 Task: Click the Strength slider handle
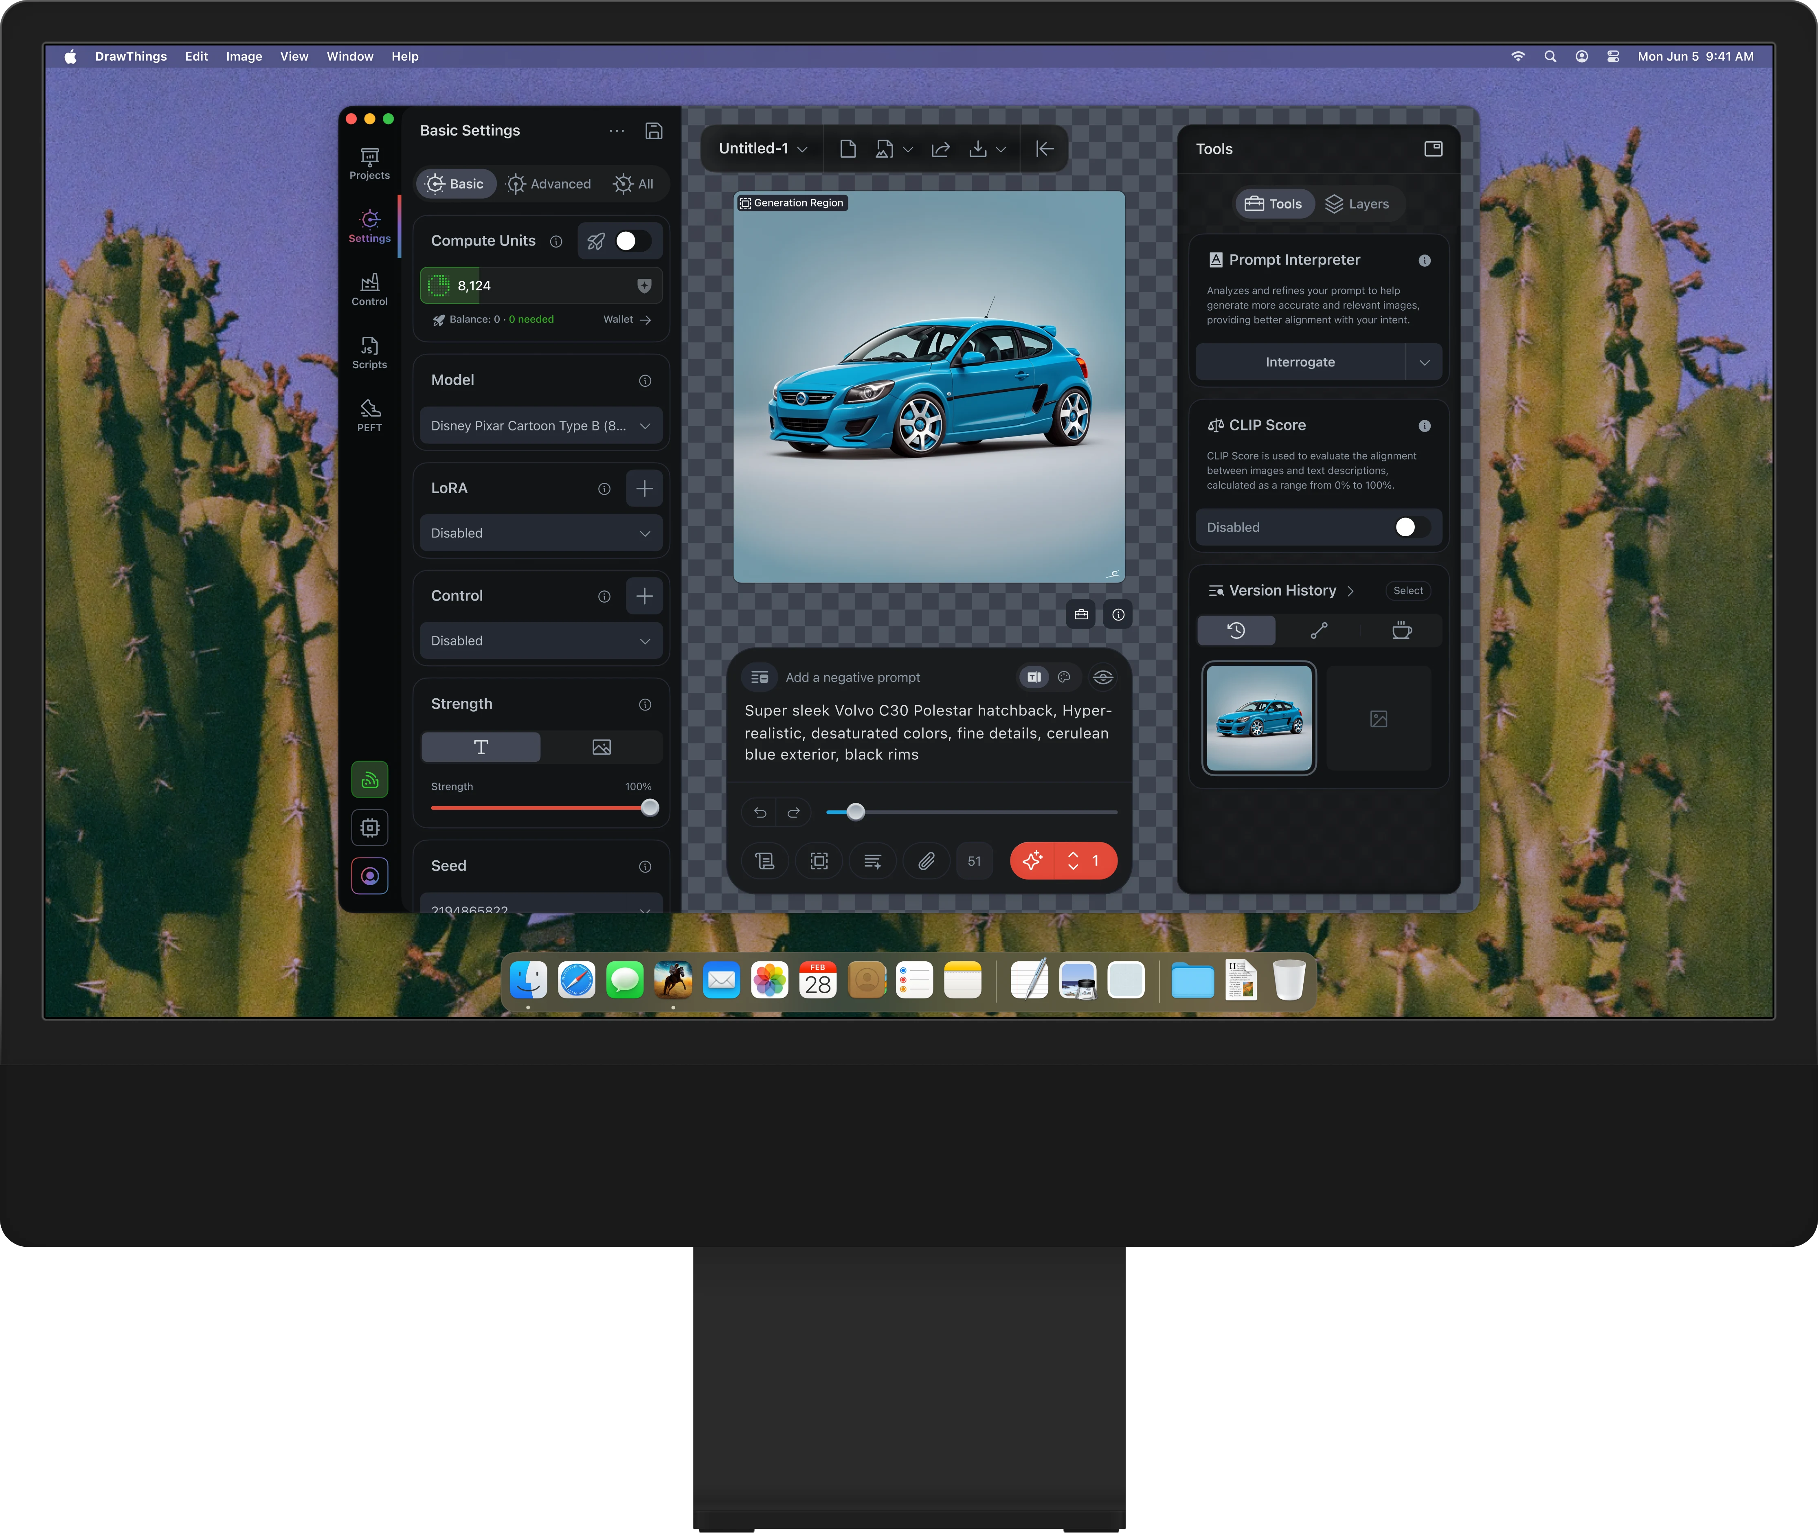(649, 807)
